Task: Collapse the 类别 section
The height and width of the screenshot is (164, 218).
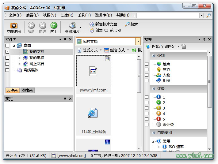Action: [153, 56]
